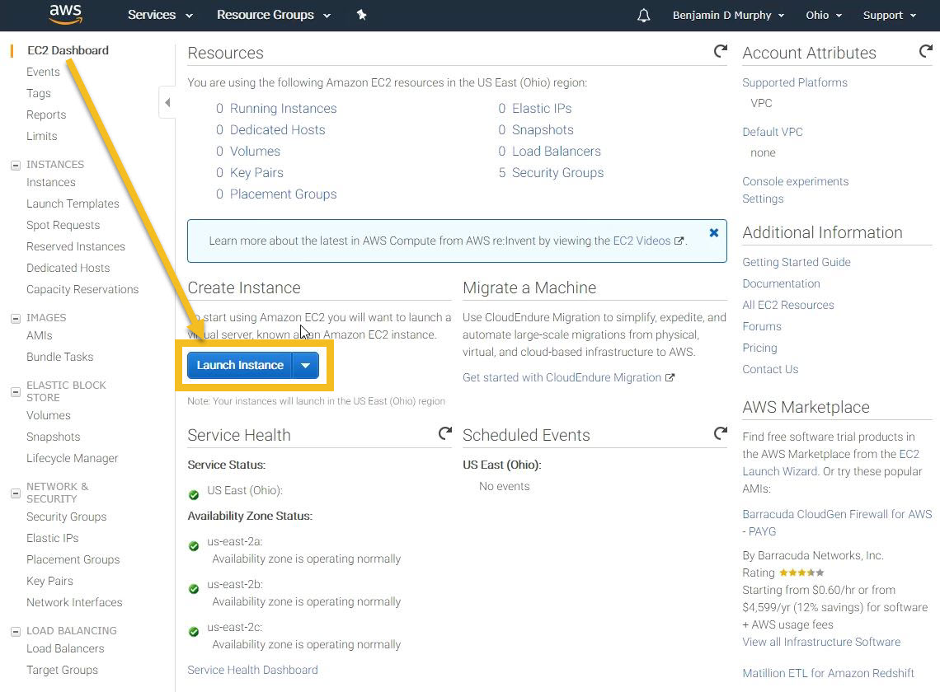940x692 pixels.
Task: Open the Support menu
Action: (889, 15)
